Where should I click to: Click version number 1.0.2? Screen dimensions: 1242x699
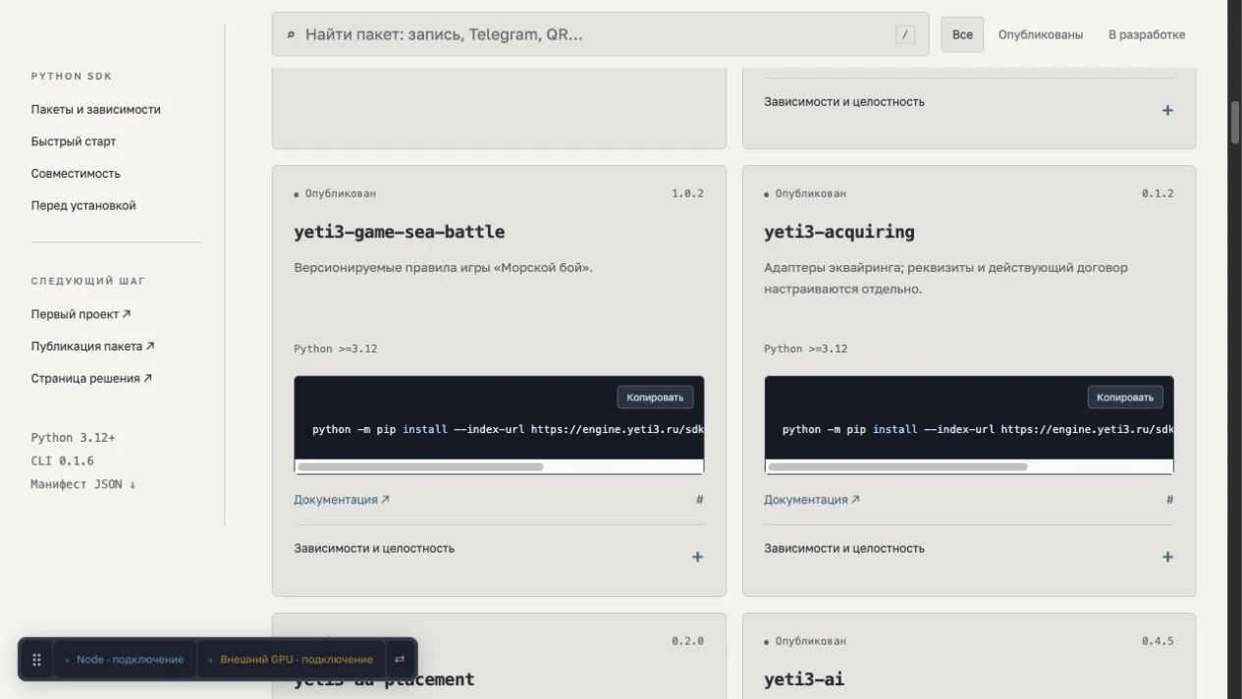tap(687, 193)
